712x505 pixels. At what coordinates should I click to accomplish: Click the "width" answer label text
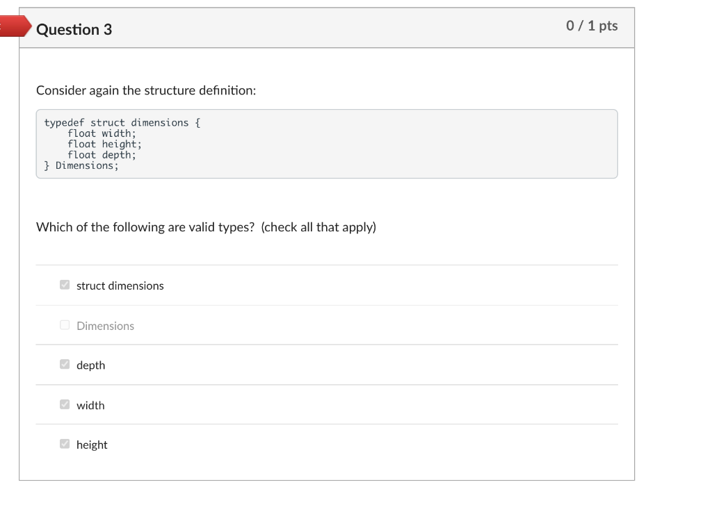coord(90,405)
